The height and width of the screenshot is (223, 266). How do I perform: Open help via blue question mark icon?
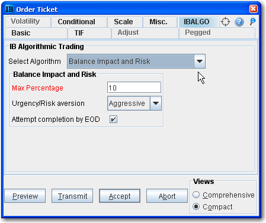(239, 22)
